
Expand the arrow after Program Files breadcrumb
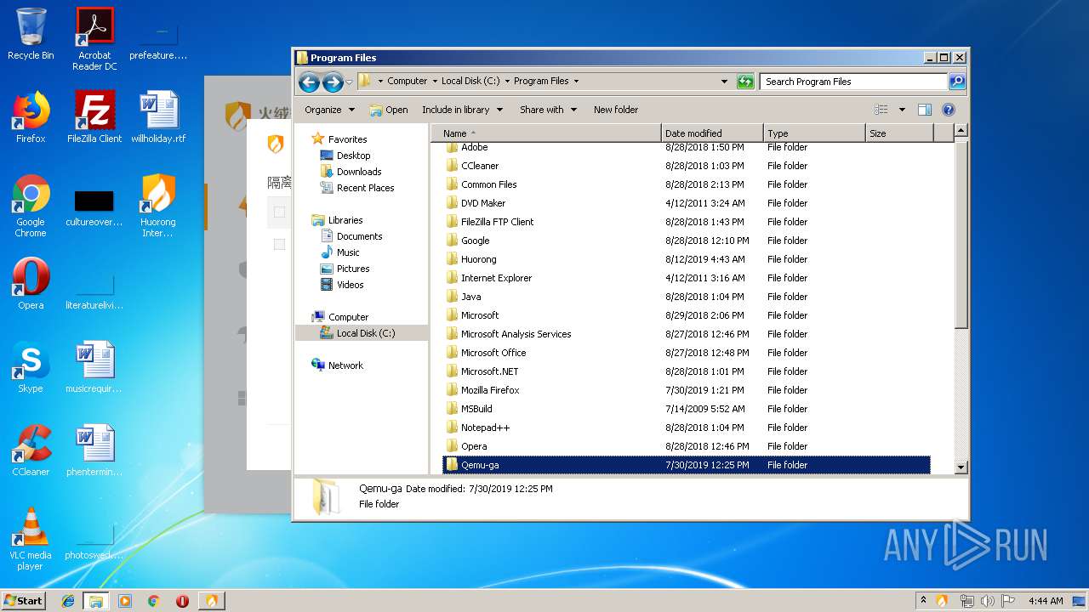[576, 82]
